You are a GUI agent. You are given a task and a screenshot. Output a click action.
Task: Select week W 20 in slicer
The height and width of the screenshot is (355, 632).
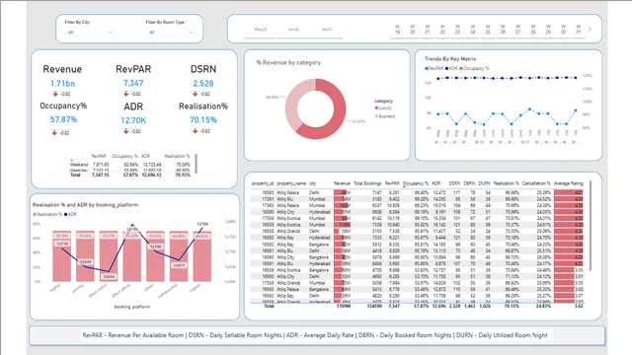(x=412, y=29)
